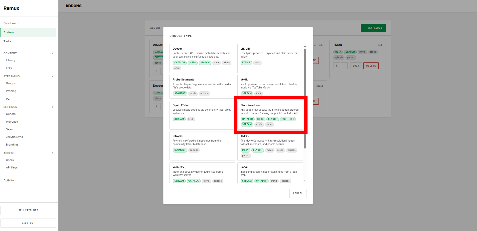Choose the Deezer addon type card
The height and width of the screenshot is (231, 477).
click(202, 59)
